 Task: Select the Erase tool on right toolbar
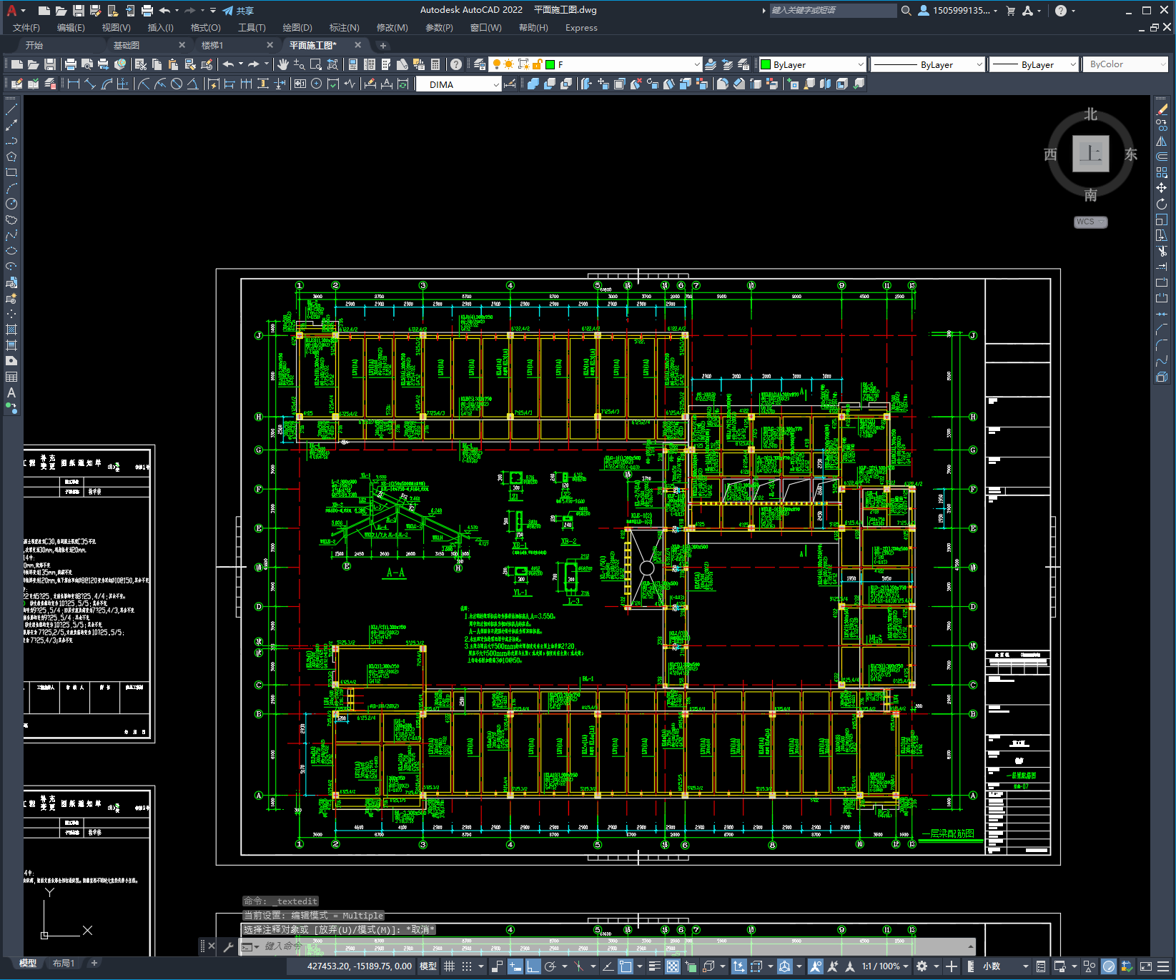(1162, 109)
